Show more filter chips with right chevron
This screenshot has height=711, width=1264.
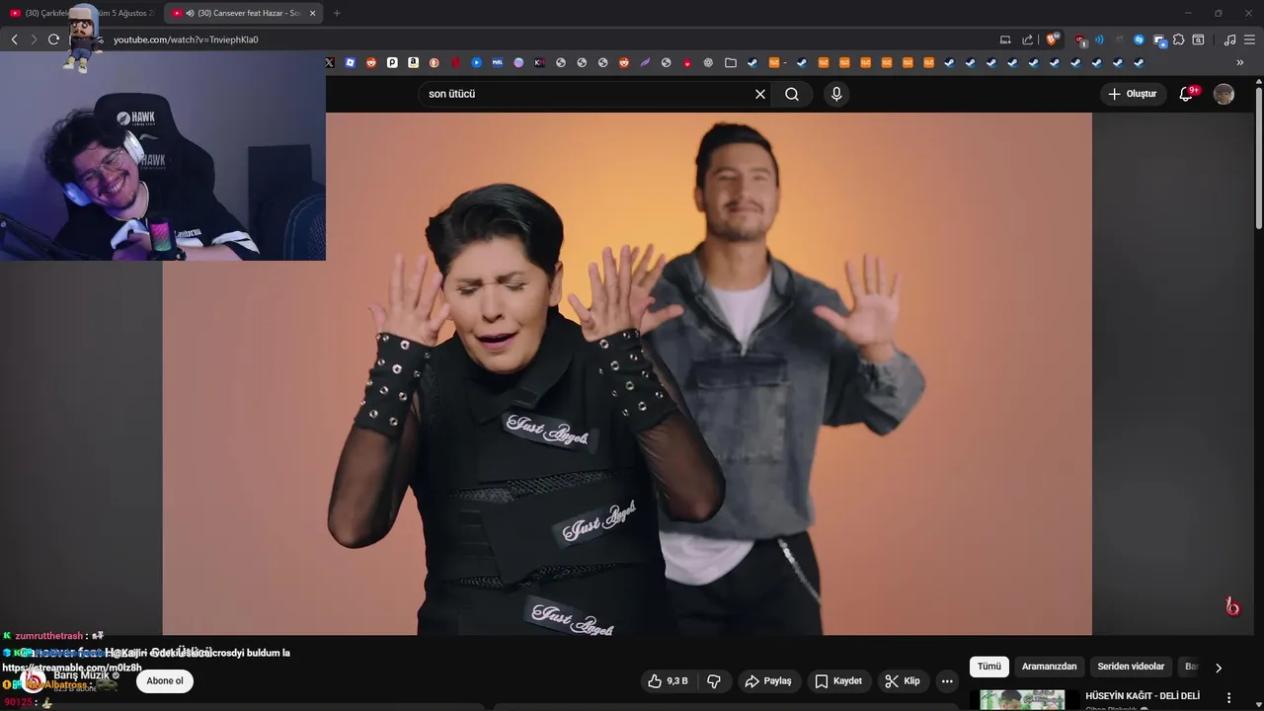click(x=1219, y=668)
